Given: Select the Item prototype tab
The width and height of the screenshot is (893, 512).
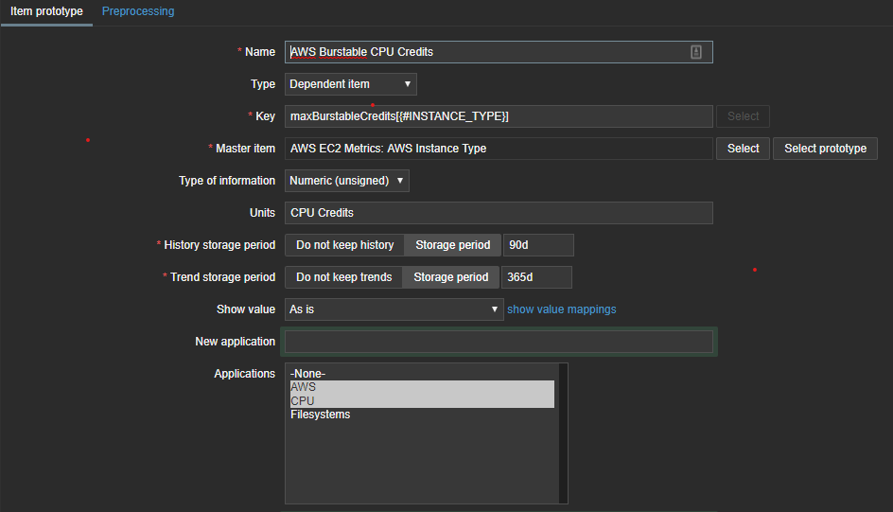Looking at the screenshot, I should 46,11.
